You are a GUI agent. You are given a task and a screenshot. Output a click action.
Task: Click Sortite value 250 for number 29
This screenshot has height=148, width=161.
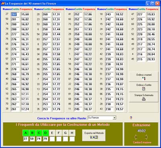(x=78, y=34)
